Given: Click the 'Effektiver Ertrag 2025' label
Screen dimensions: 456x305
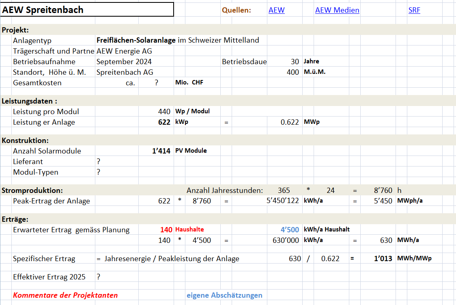Looking at the screenshot, I should point(49,277).
